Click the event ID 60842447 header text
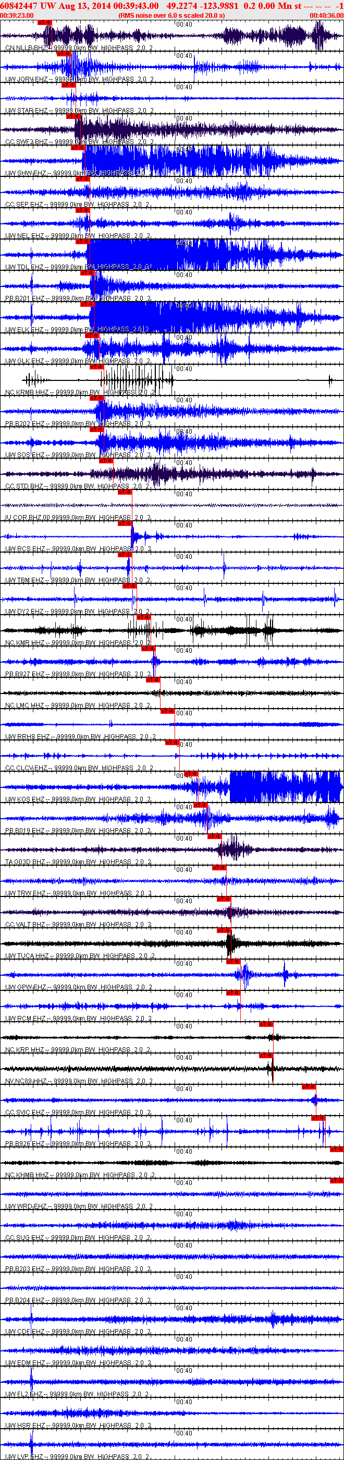 point(19,6)
